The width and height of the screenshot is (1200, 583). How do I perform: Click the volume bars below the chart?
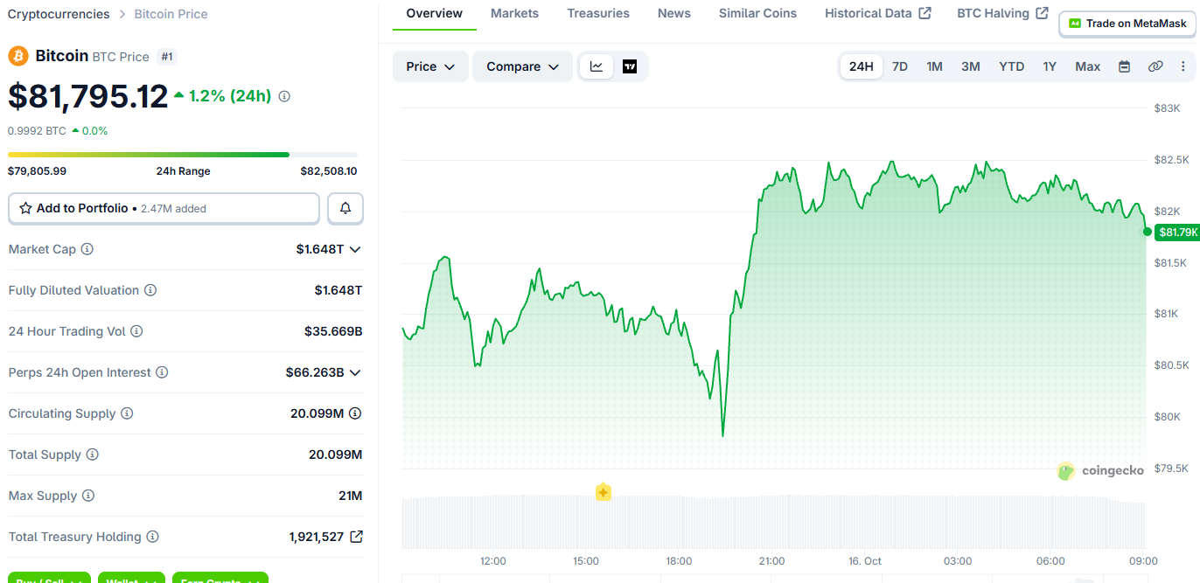click(x=773, y=521)
